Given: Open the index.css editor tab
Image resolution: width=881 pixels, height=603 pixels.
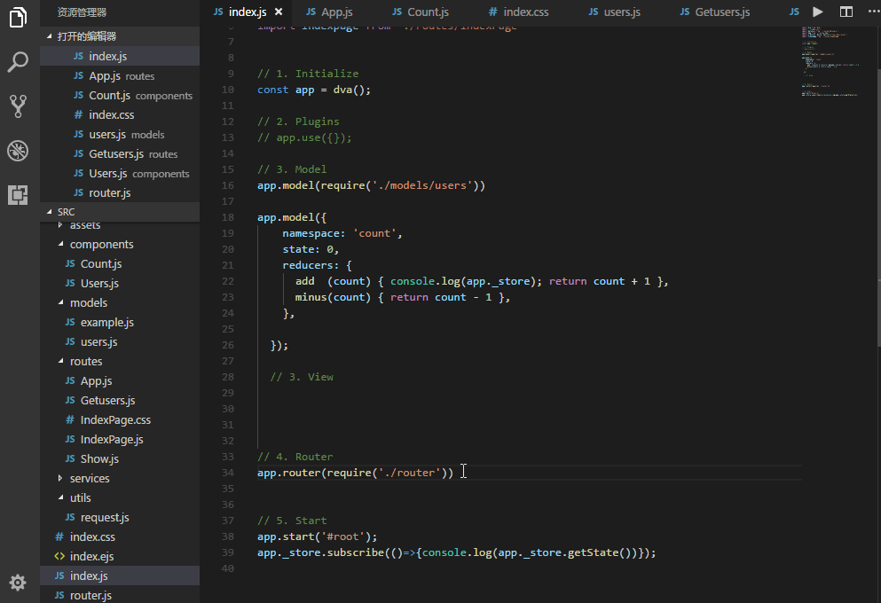Looking at the screenshot, I should 524,12.
